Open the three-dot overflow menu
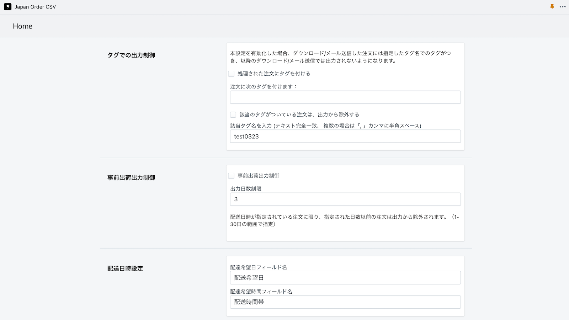569x320 pixels. click(x=563, y=6)
